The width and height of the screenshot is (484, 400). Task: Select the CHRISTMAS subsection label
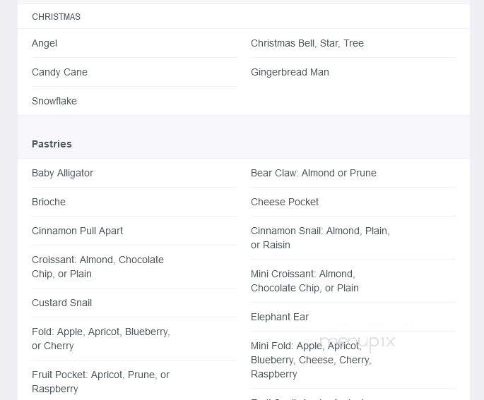click(x=57, y=17)
